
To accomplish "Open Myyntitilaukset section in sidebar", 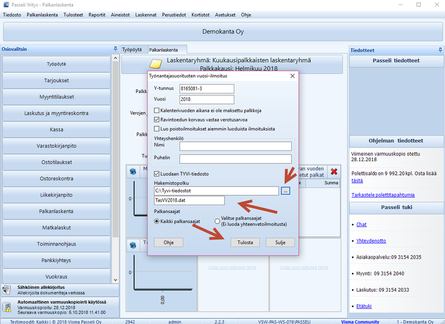I will click(x=57, y=97).
